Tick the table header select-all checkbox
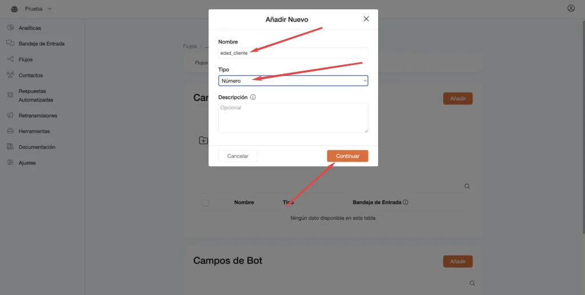The height and width of the screenshot is (295, 585). click(x=205, y=203)
